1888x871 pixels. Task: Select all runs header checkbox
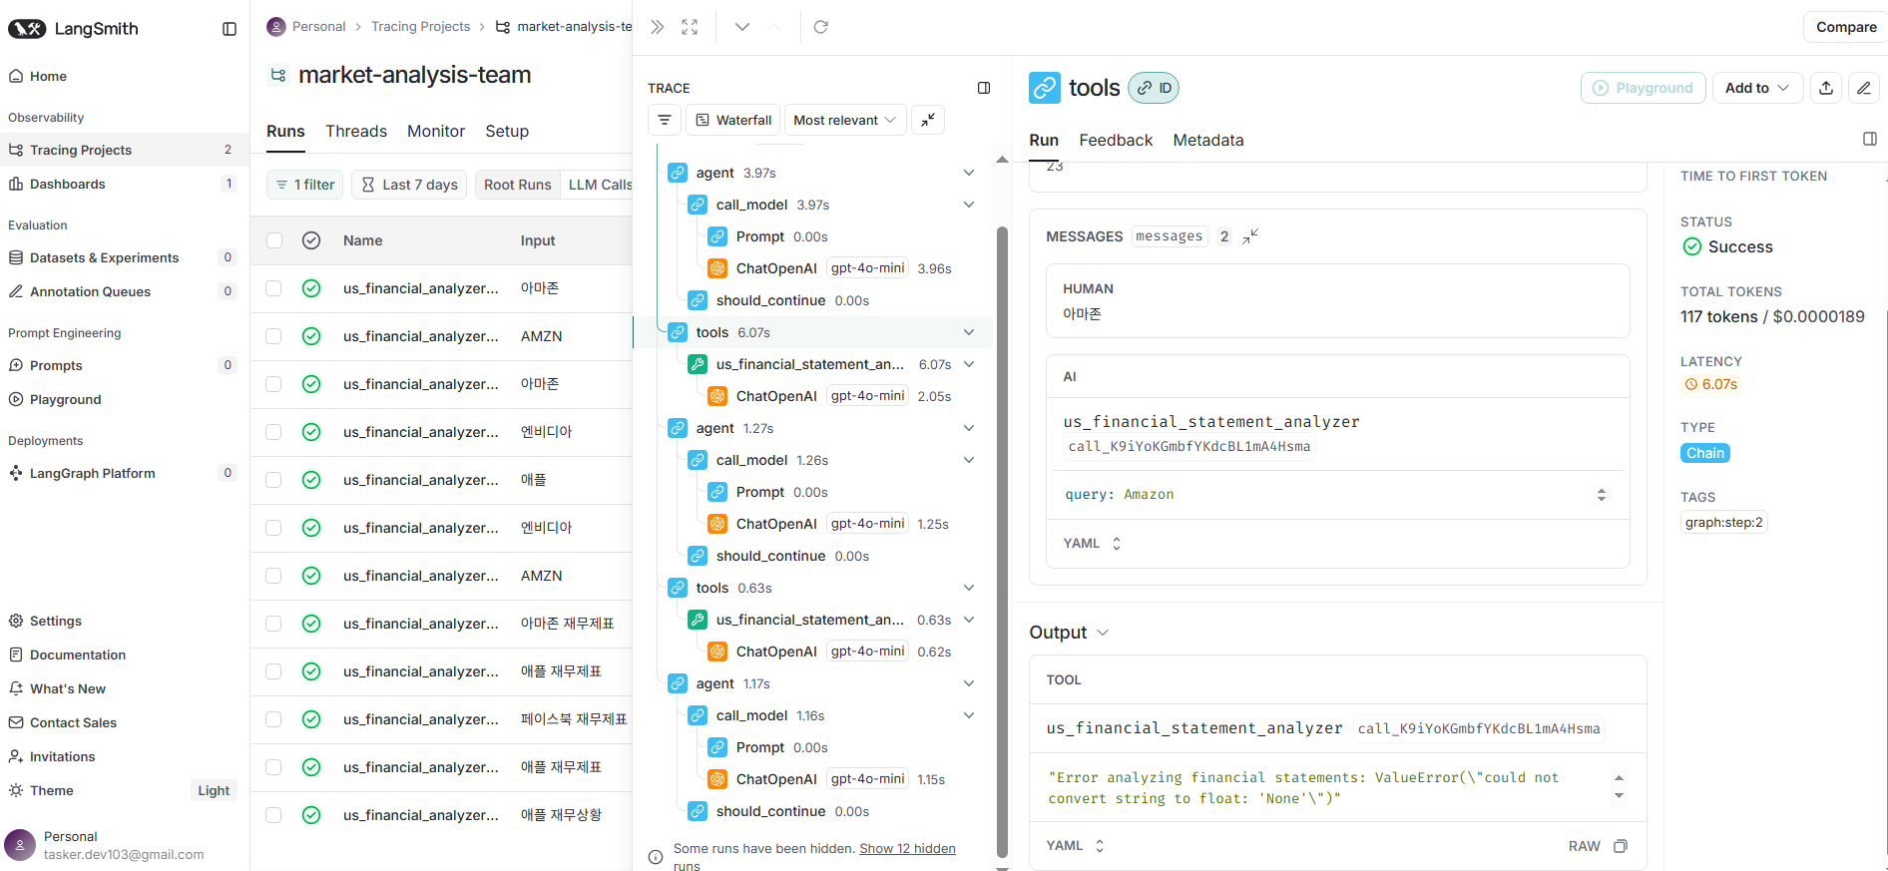[x=274, y=240]
